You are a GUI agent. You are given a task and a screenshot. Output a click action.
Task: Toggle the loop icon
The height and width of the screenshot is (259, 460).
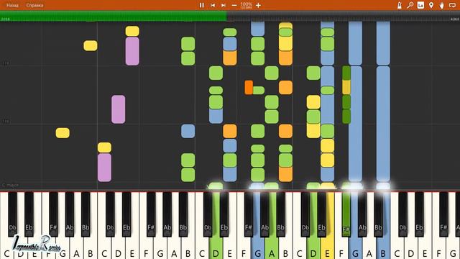452,5
